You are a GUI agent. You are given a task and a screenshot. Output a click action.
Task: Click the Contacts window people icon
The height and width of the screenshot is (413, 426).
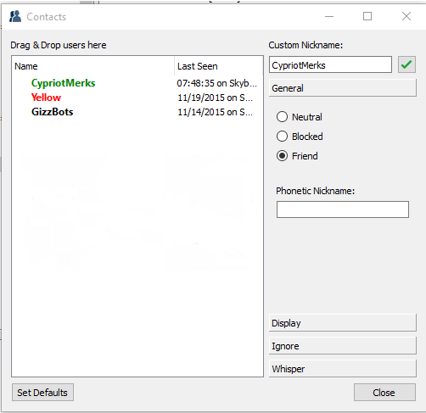click(15, 17)
